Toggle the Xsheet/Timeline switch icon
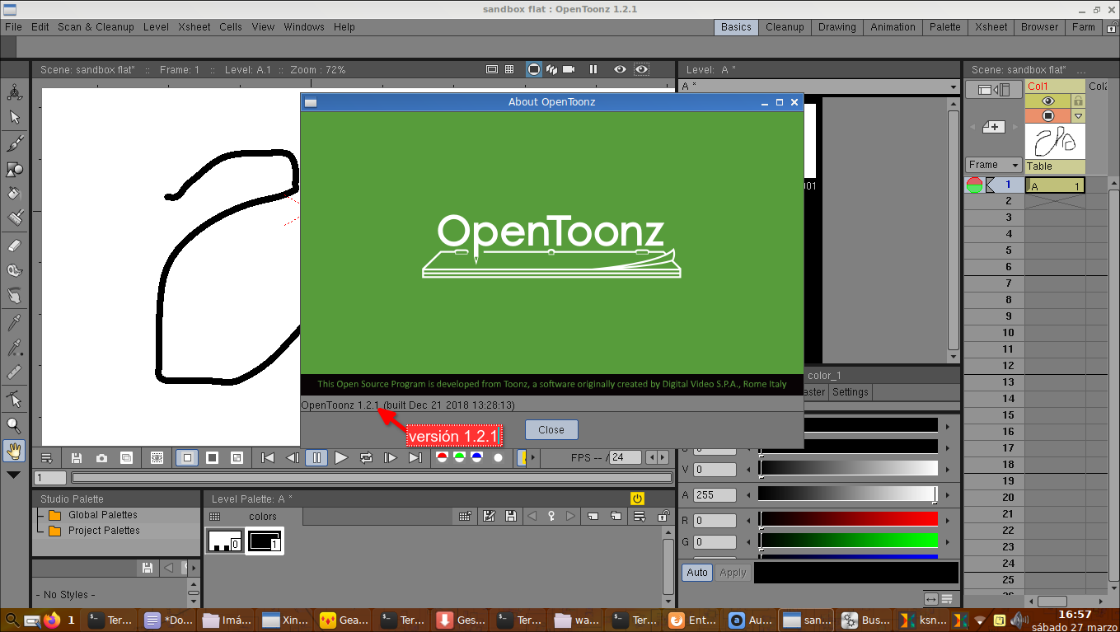1120x632 pixels. (993, 89)
